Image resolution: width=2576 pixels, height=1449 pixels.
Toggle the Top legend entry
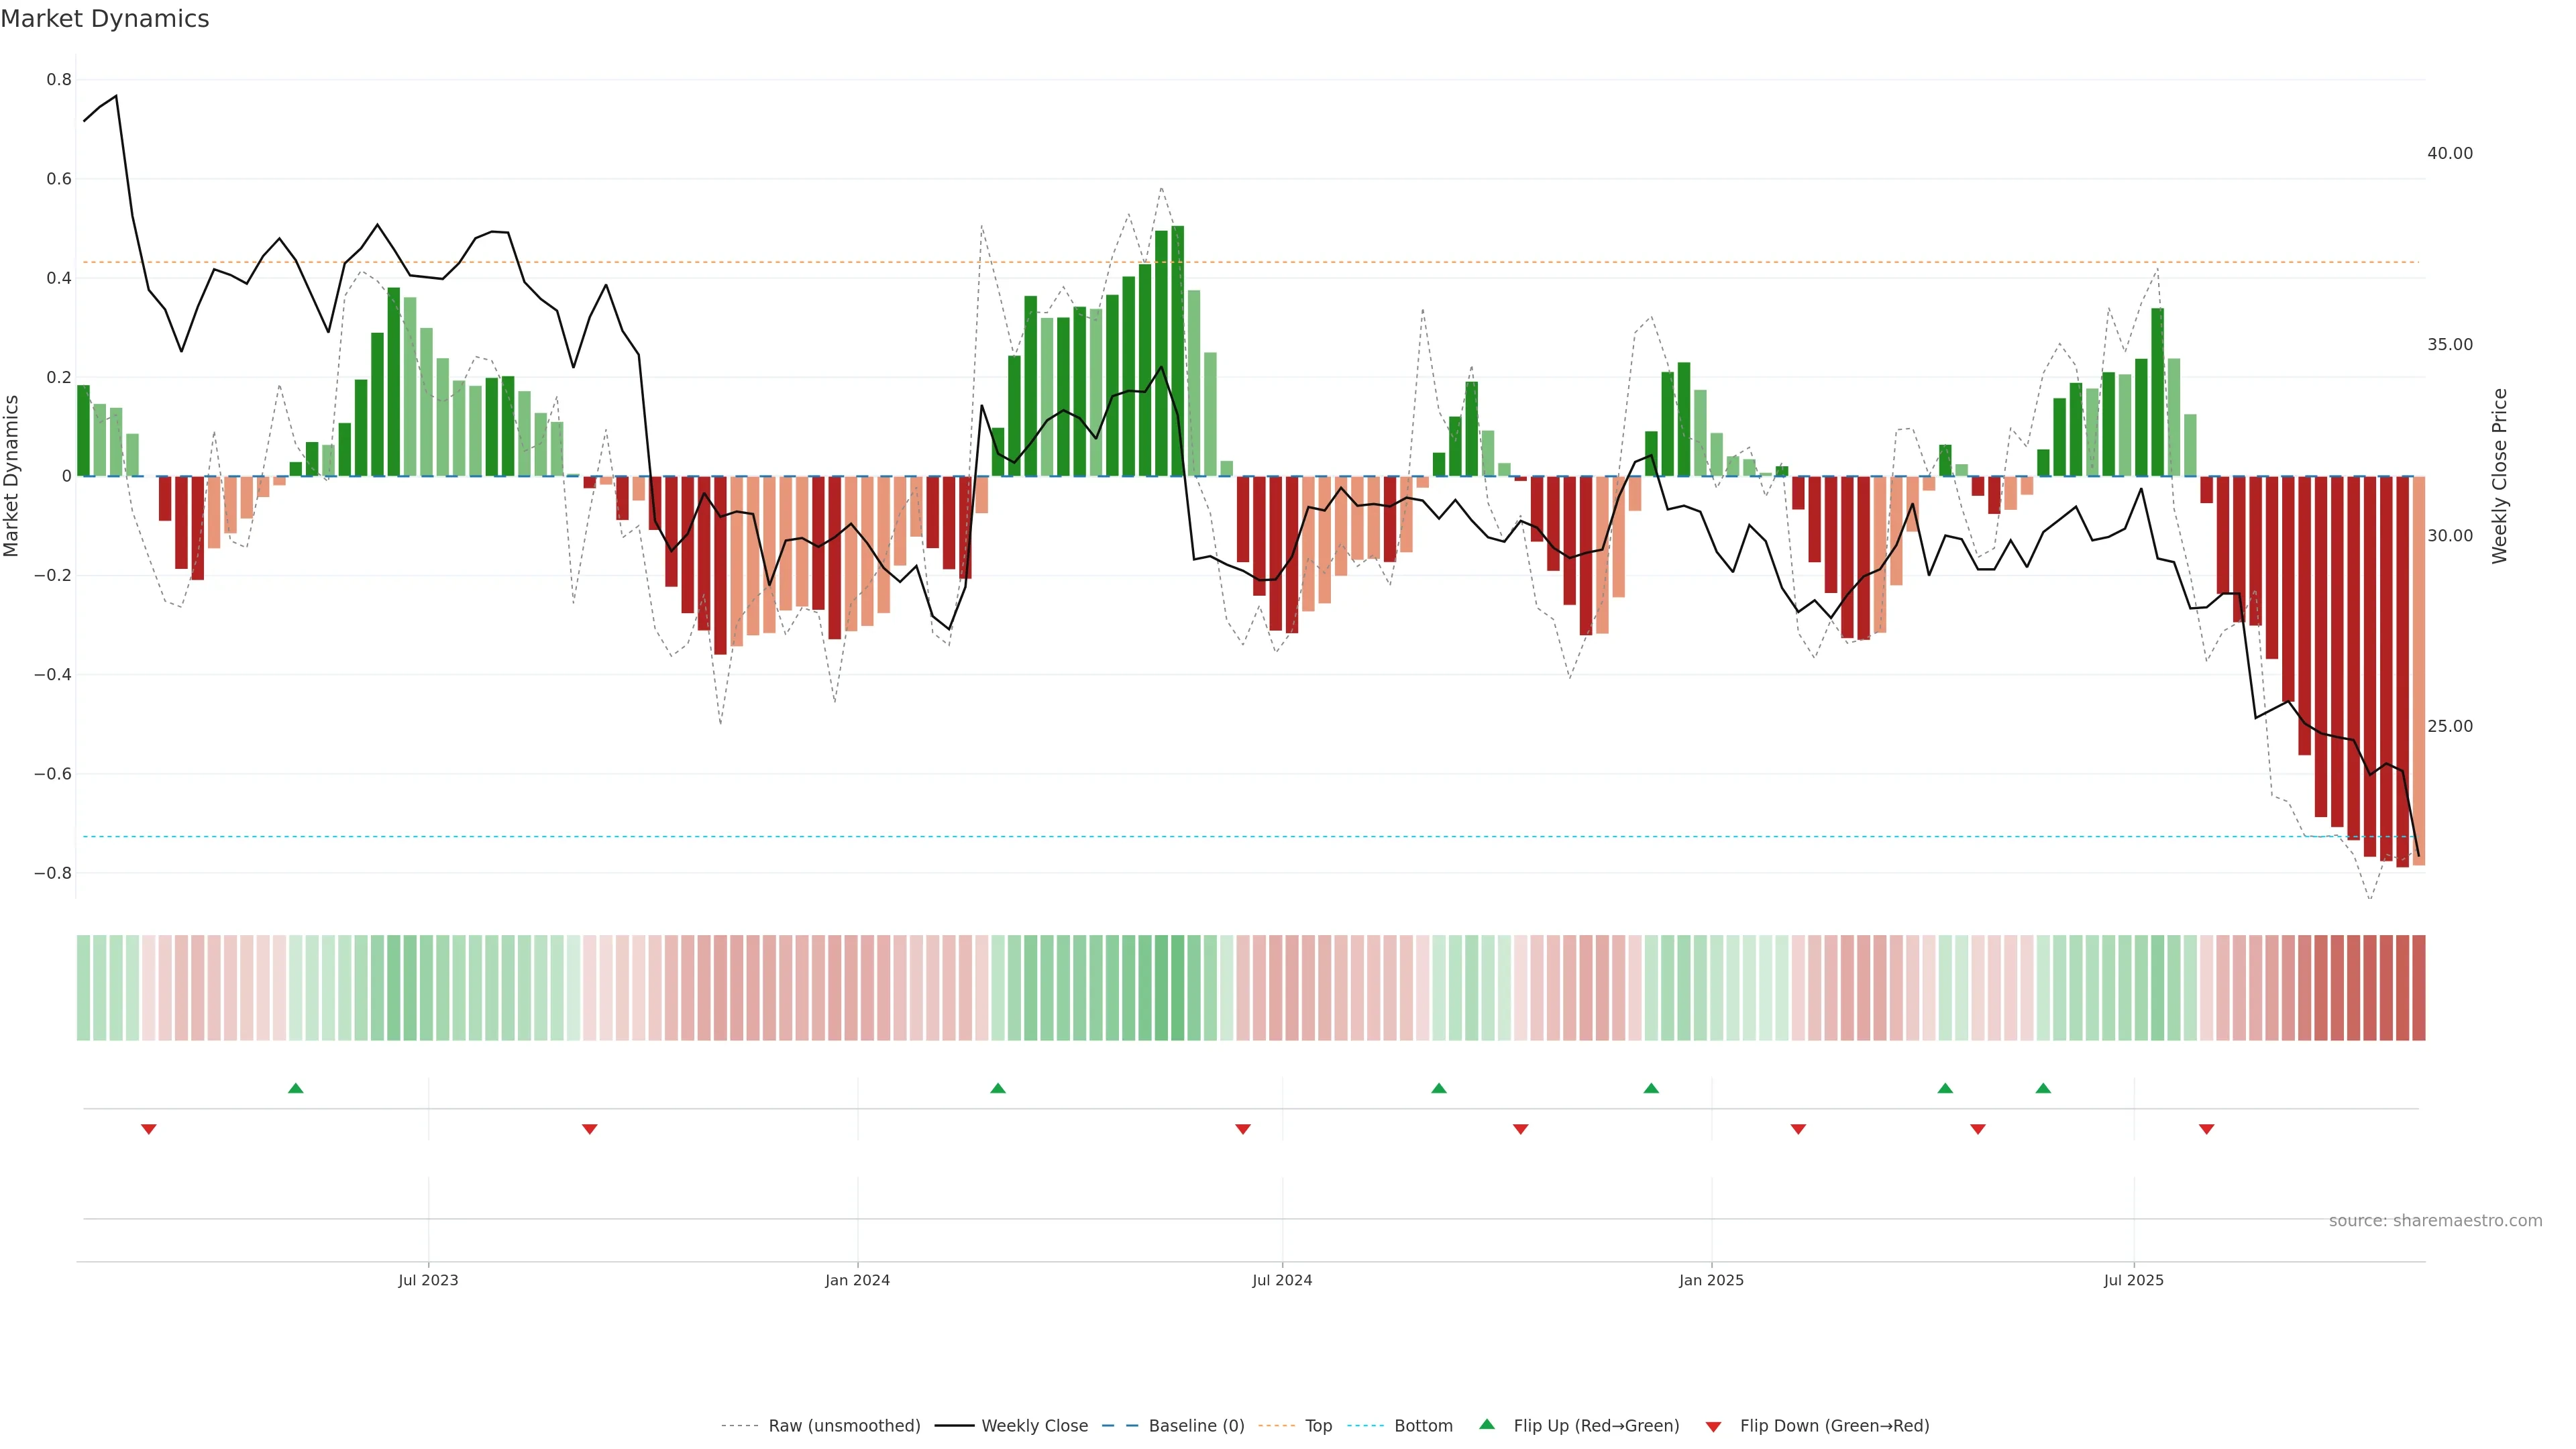pos(1318,1426)
